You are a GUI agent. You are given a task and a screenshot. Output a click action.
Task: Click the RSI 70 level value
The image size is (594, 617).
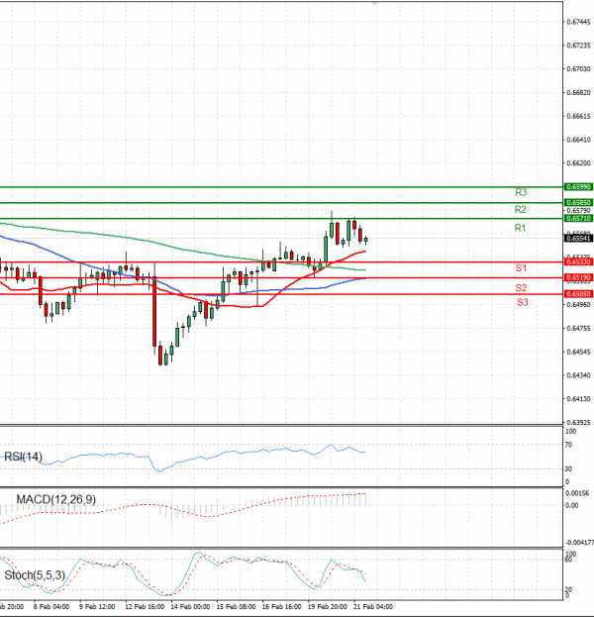[568, 445]
